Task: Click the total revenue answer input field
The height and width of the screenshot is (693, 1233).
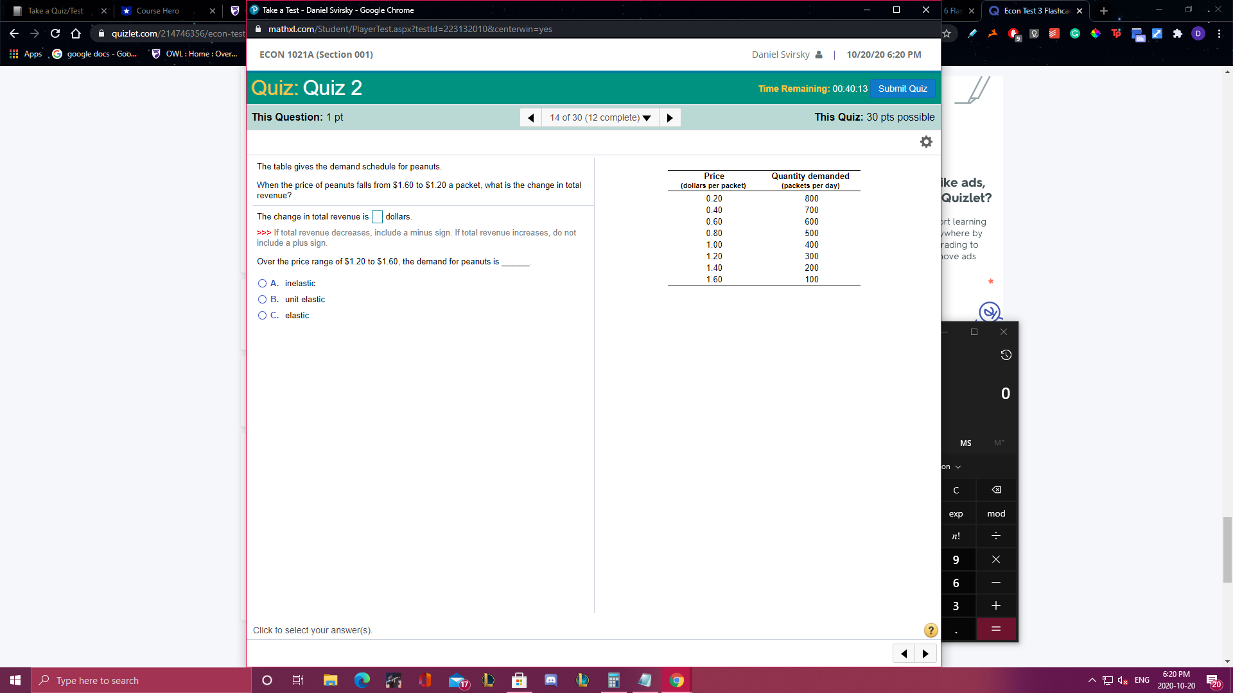Action: click(x=377, y=217)
